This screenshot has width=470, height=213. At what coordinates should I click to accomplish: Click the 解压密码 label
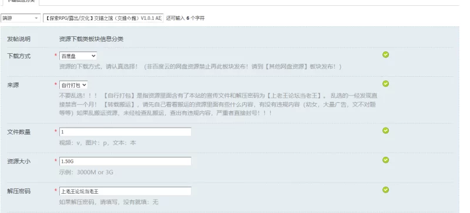pos(19,191)
